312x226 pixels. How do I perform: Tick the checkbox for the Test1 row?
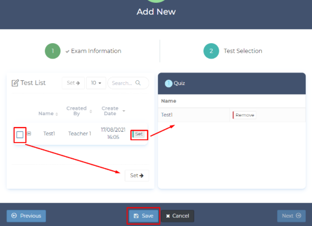(x=20, y=134)
